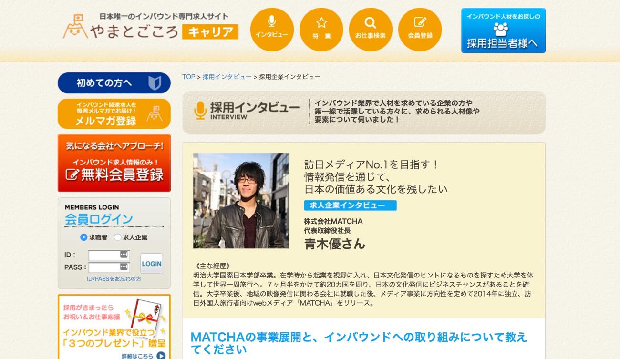
Task: Open 会員登録 pencil circle icon
Action: tap(420, 30)
